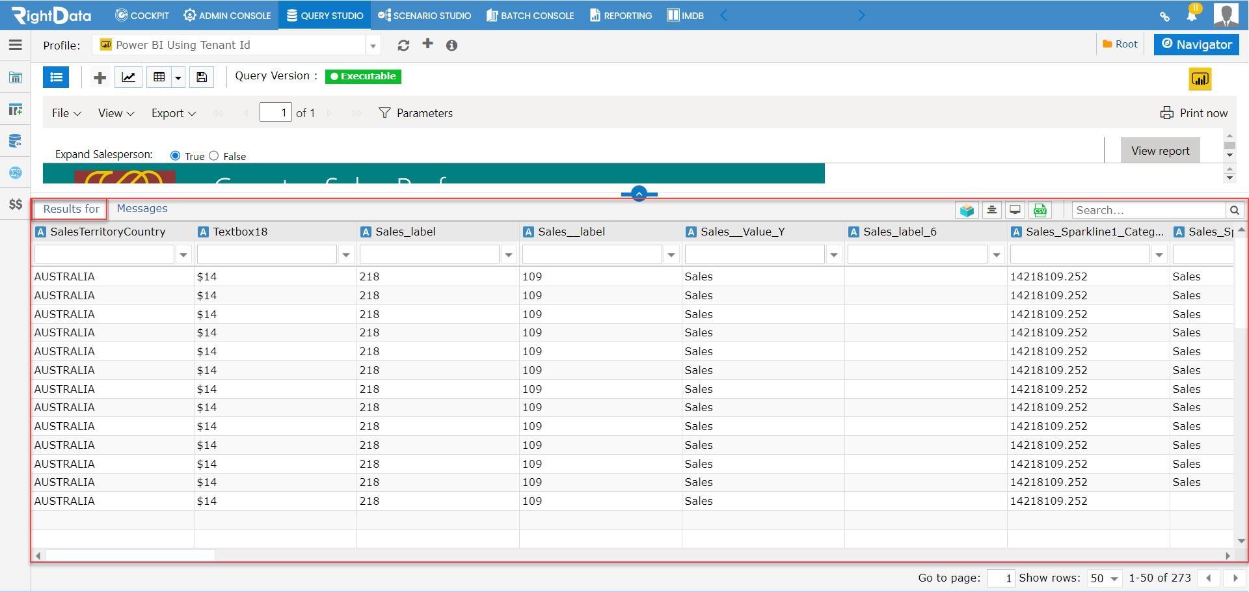Open the notifications bell icon

pos(1192,14)
